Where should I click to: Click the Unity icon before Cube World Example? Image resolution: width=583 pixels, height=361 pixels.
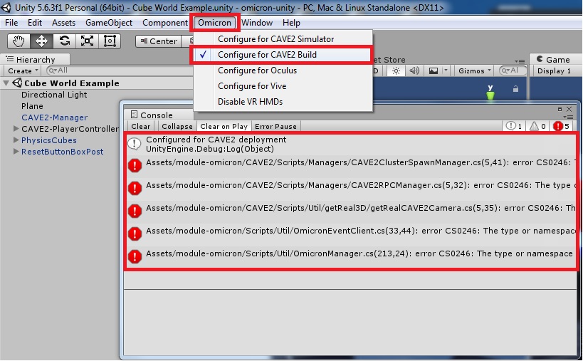(x=17, y=83)
